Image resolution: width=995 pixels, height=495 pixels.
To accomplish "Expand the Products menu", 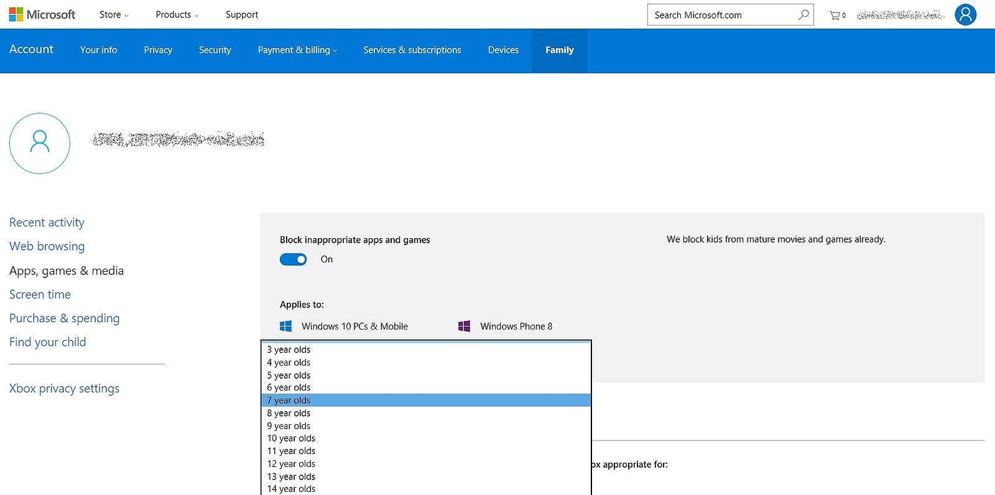I will click(177, 14).
